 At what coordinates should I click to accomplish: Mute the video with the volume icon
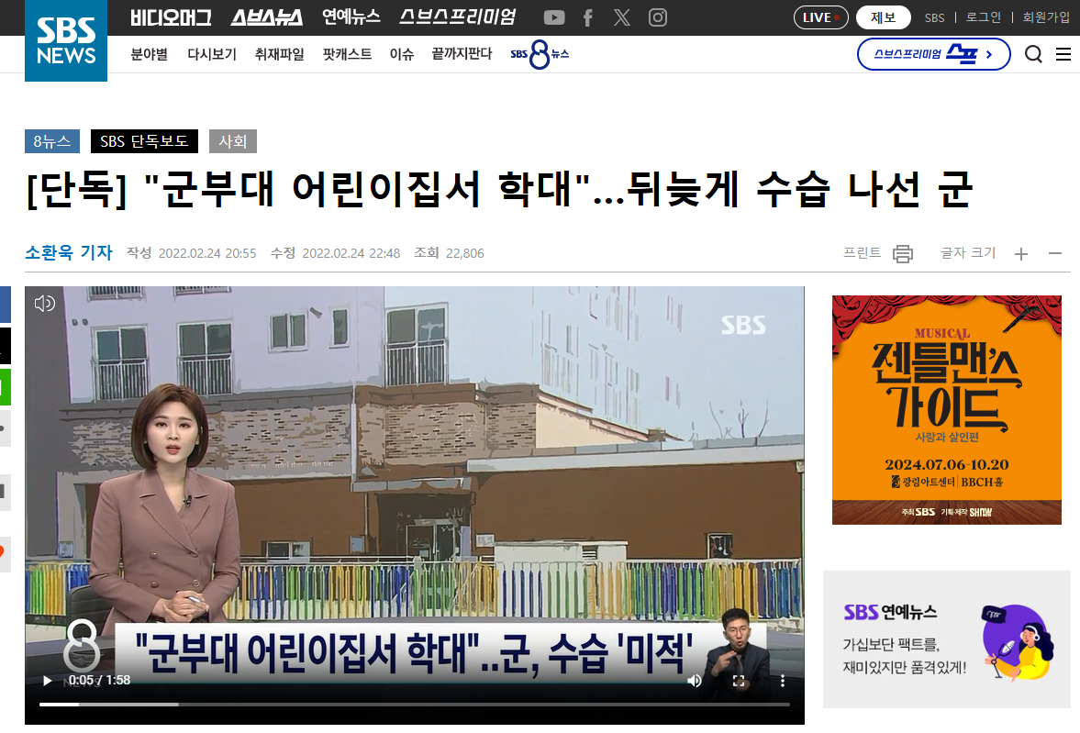695,681
